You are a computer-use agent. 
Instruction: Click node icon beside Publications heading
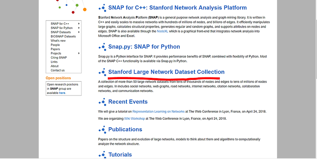point(103,129)
